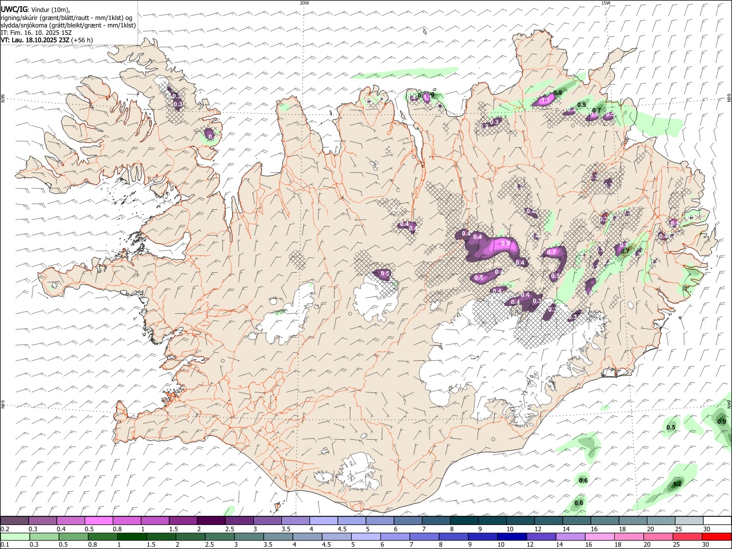Click the 'UWC/IG: Vindur (10m)' title text
Screen dimensions: 732x549
[x=35, y=9]
